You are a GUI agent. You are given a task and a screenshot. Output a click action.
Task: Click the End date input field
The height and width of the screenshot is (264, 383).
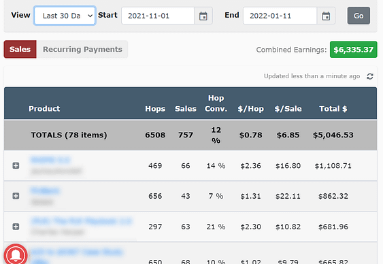[x=280, y=16]
